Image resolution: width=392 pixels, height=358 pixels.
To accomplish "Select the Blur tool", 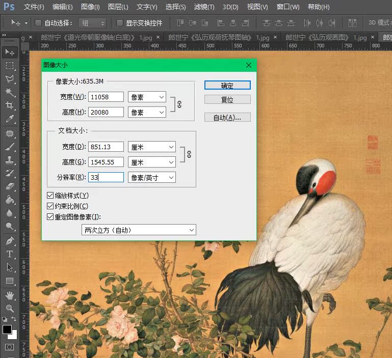I will (10, 212).
